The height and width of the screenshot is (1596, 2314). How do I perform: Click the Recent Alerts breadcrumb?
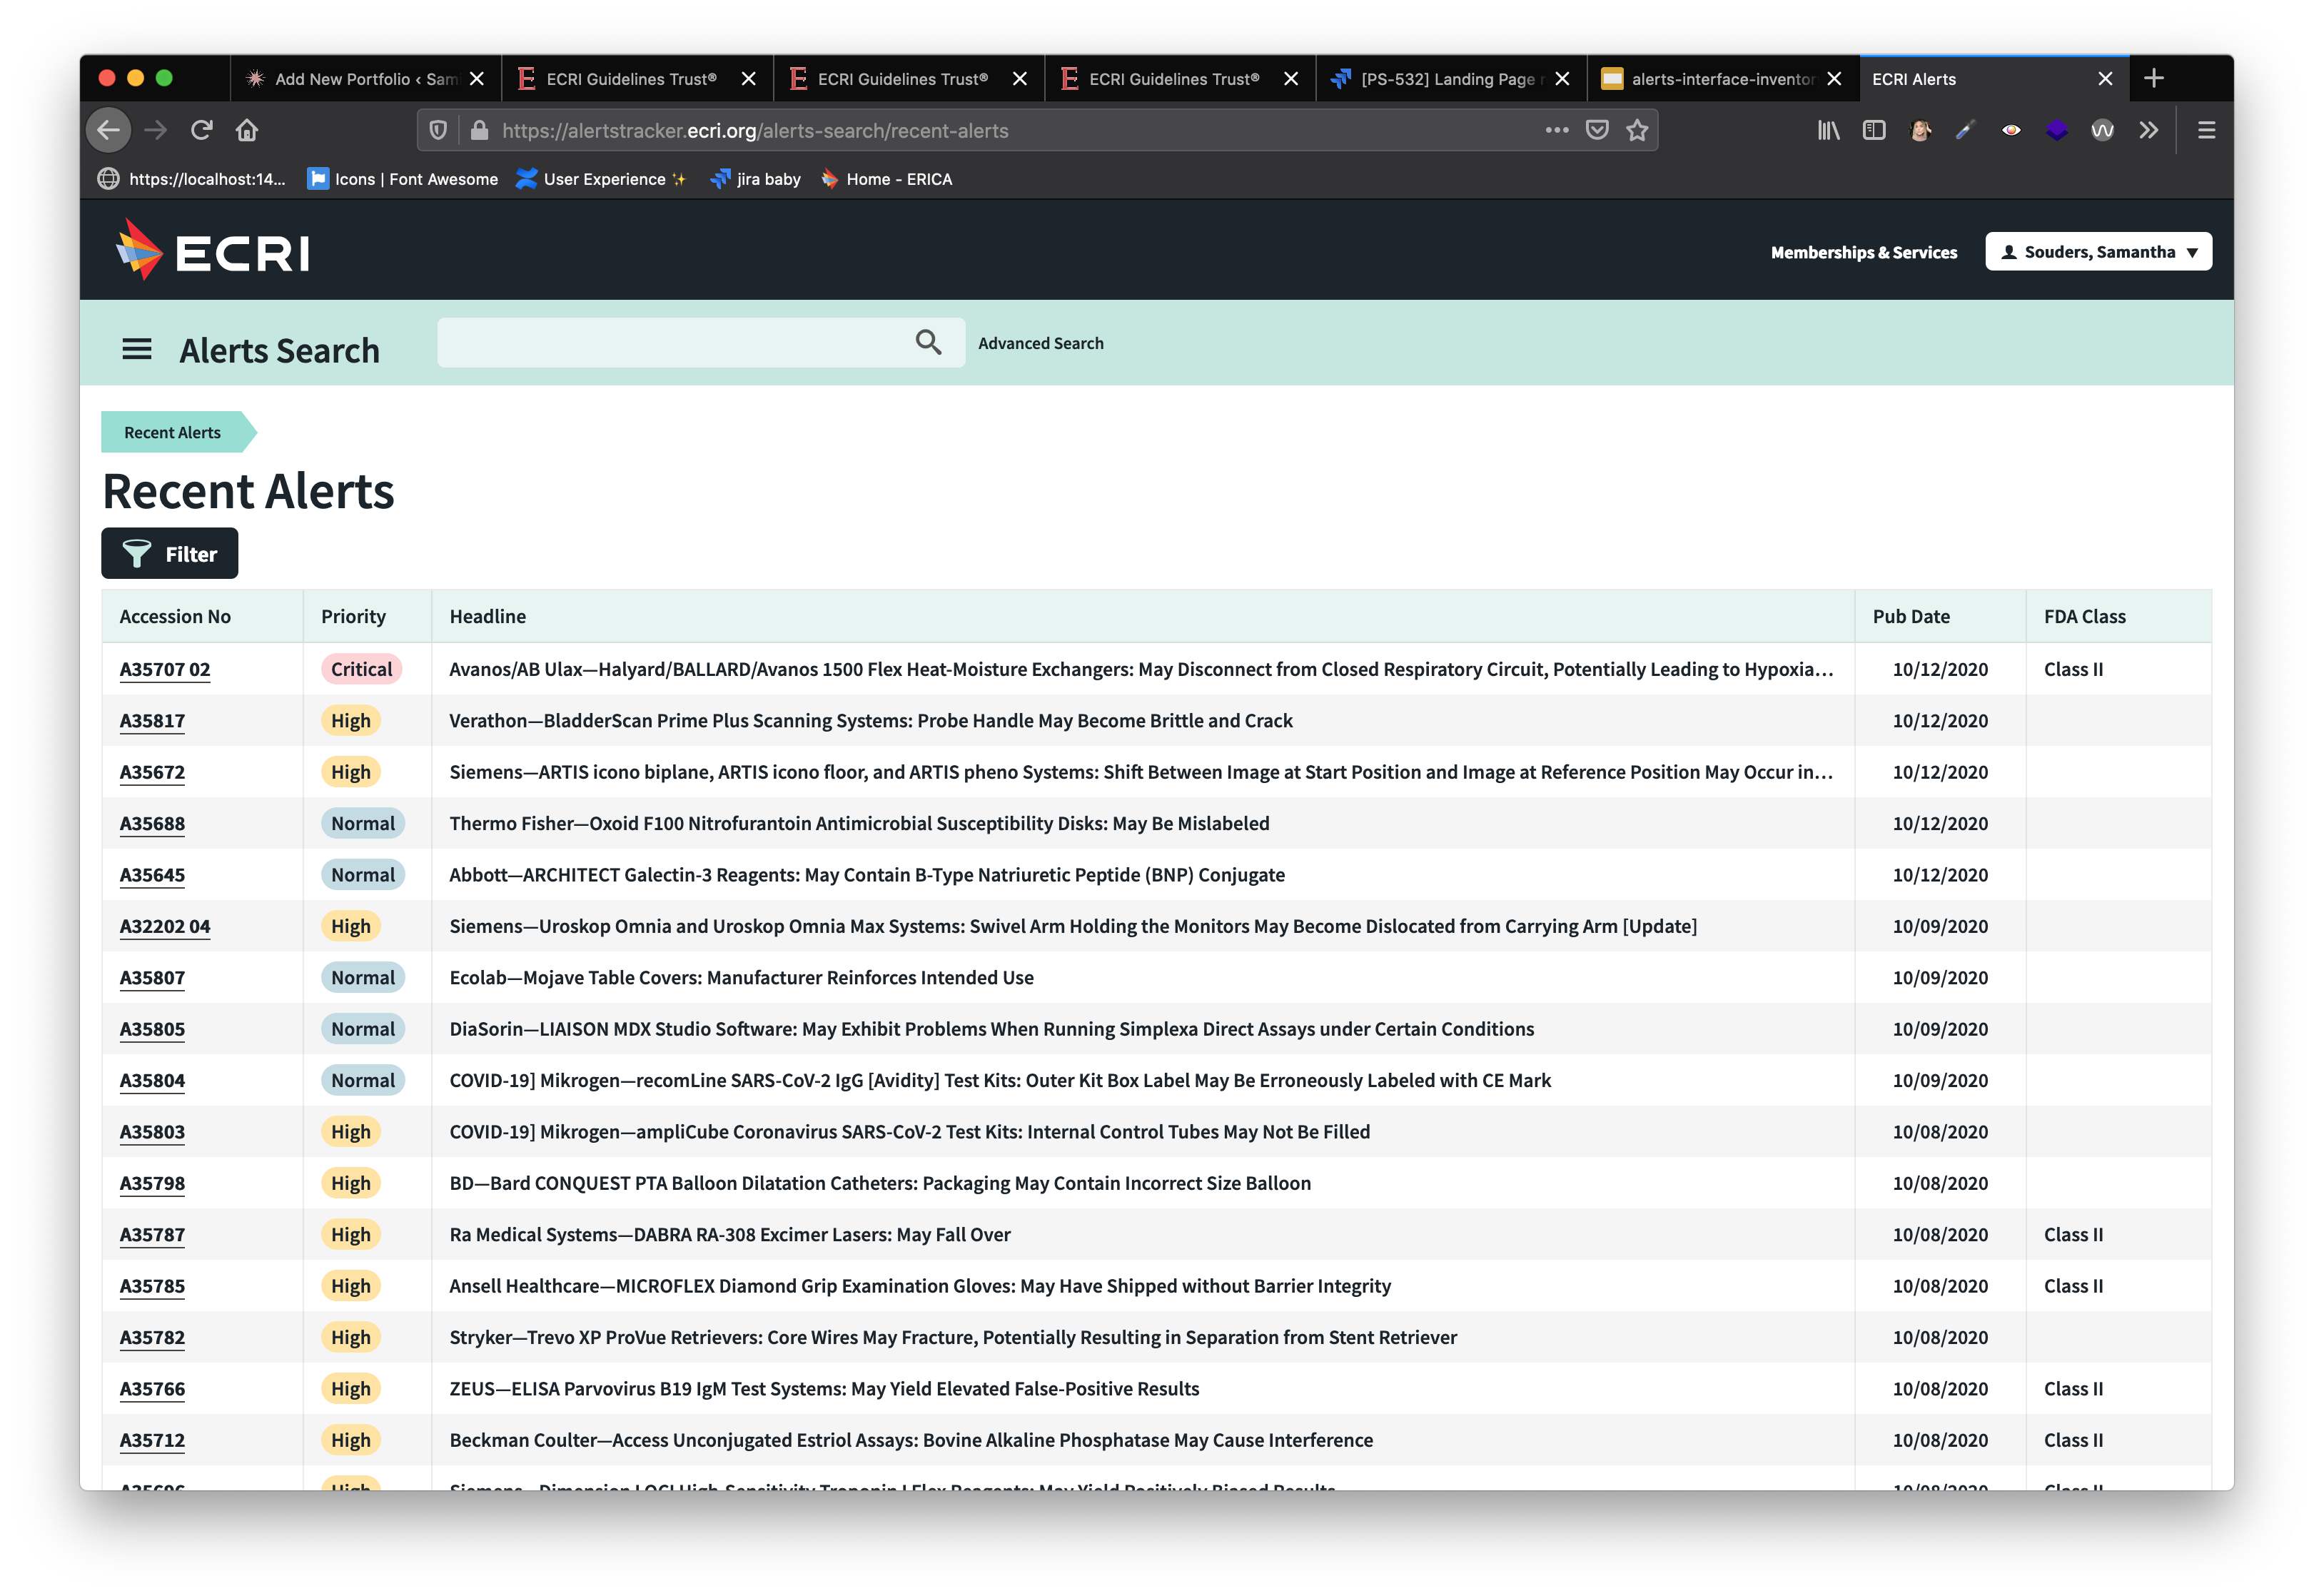click(172, 433)
